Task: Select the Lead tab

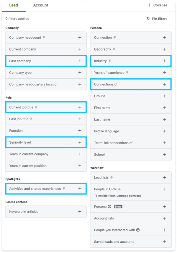Action: 14,5
